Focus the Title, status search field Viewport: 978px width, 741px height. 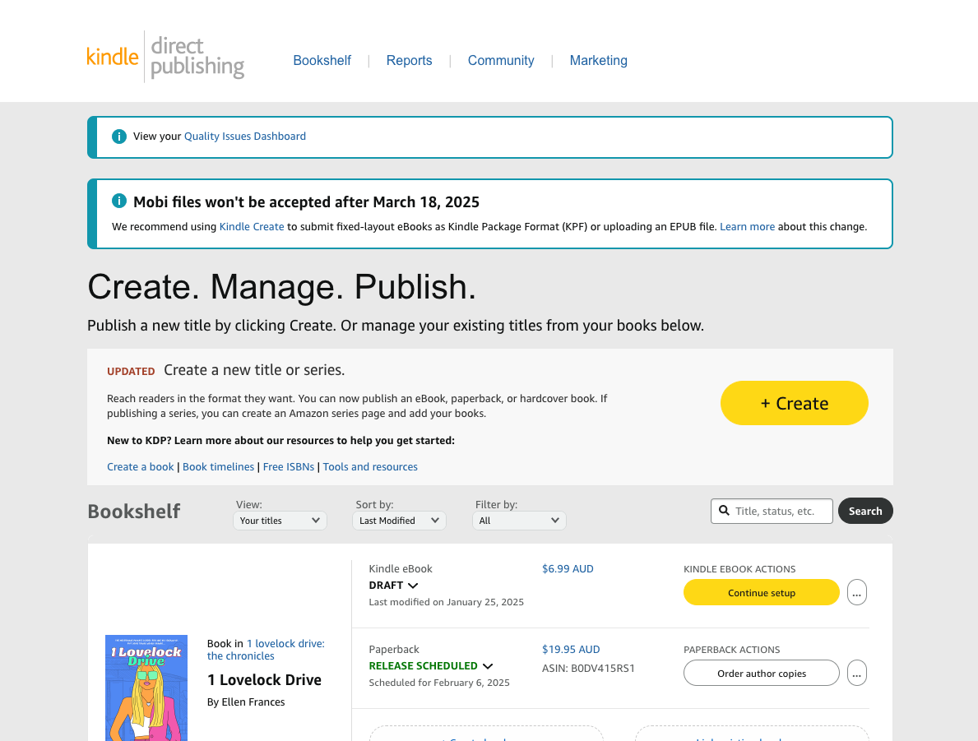(x=772, y=511)
